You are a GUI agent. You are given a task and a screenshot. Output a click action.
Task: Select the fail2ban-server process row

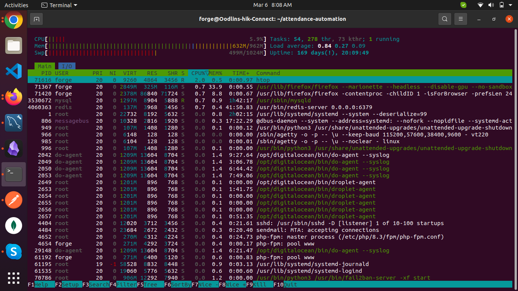point(270,278)
